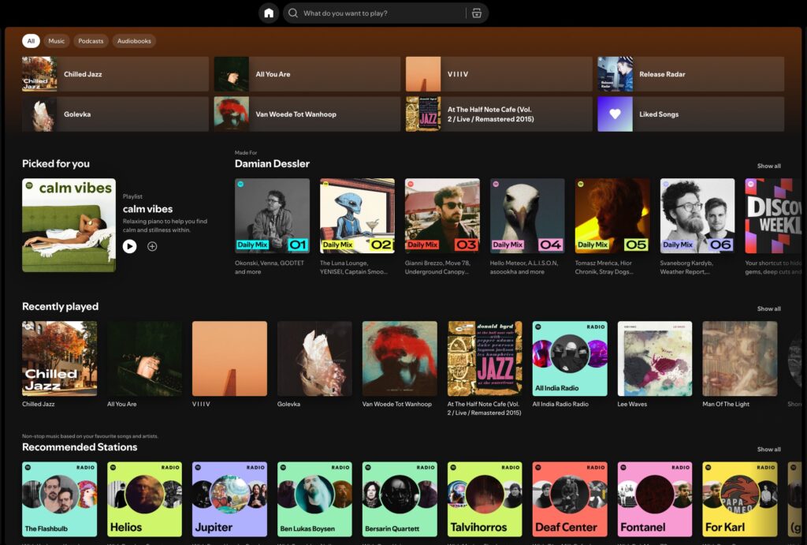Switch to Podcasts filter

[91, 41]
